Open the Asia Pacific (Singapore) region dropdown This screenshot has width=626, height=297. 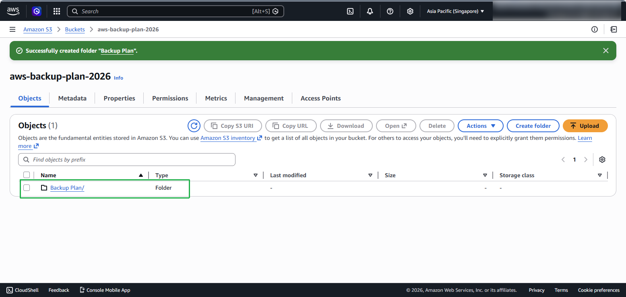pyautogui.click(x=455, y=11)
